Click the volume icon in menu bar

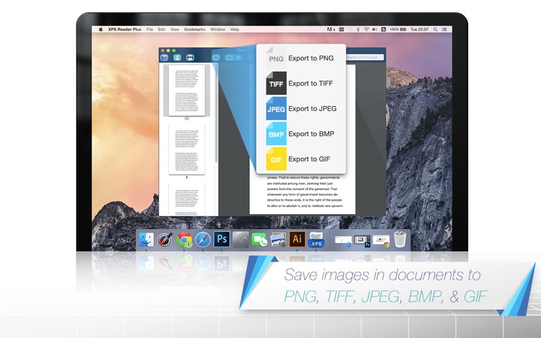(375, 29)
